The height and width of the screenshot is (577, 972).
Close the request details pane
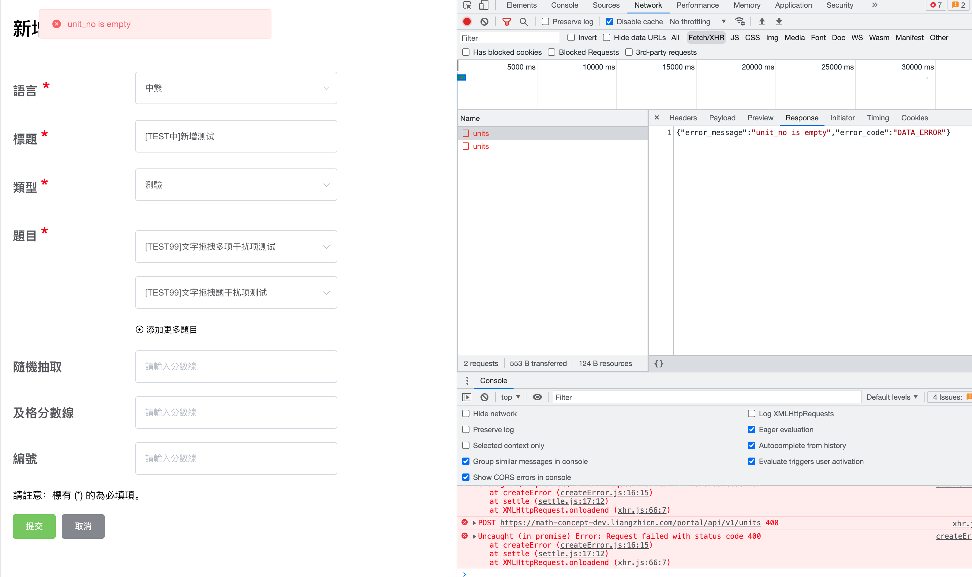pyautogui.click(x=656, y=117)
